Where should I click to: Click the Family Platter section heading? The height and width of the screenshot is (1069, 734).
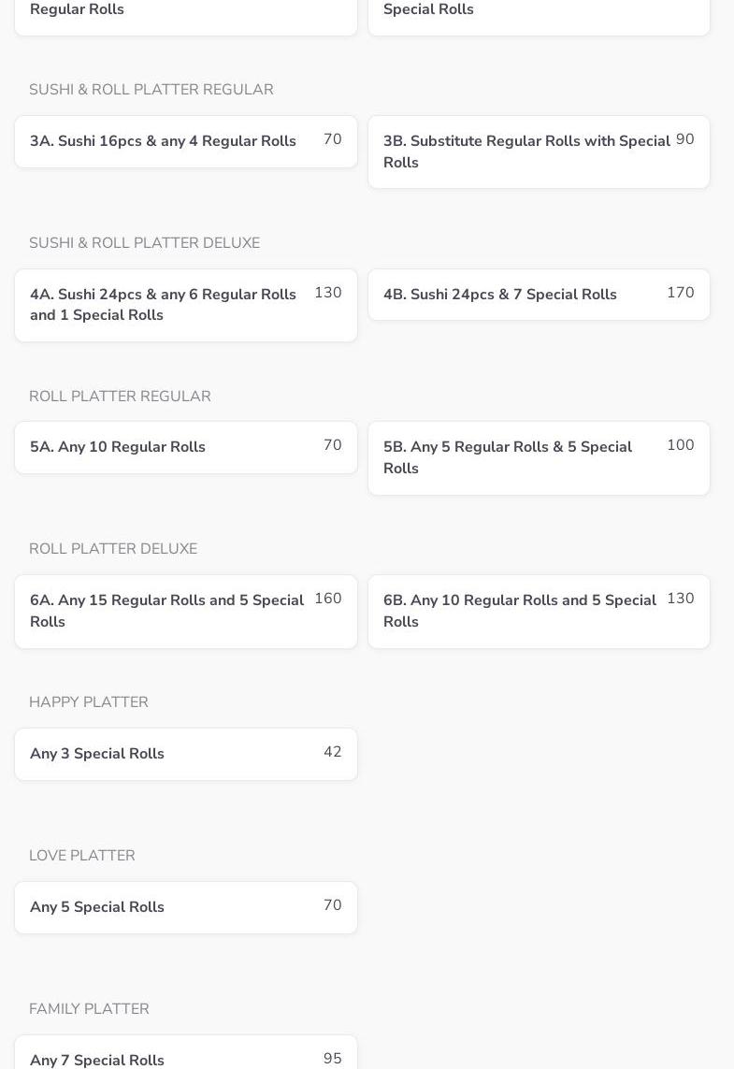pyautogui.click(x=89, y=1009)
